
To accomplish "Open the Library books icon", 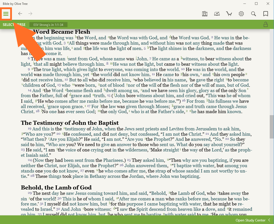I will [205, 14].
